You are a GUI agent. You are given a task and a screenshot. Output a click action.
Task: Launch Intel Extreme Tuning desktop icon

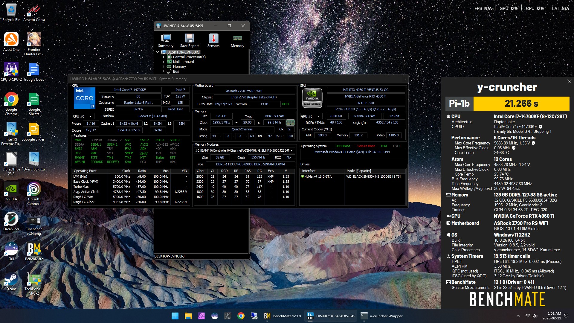click(x=11, y=134)
